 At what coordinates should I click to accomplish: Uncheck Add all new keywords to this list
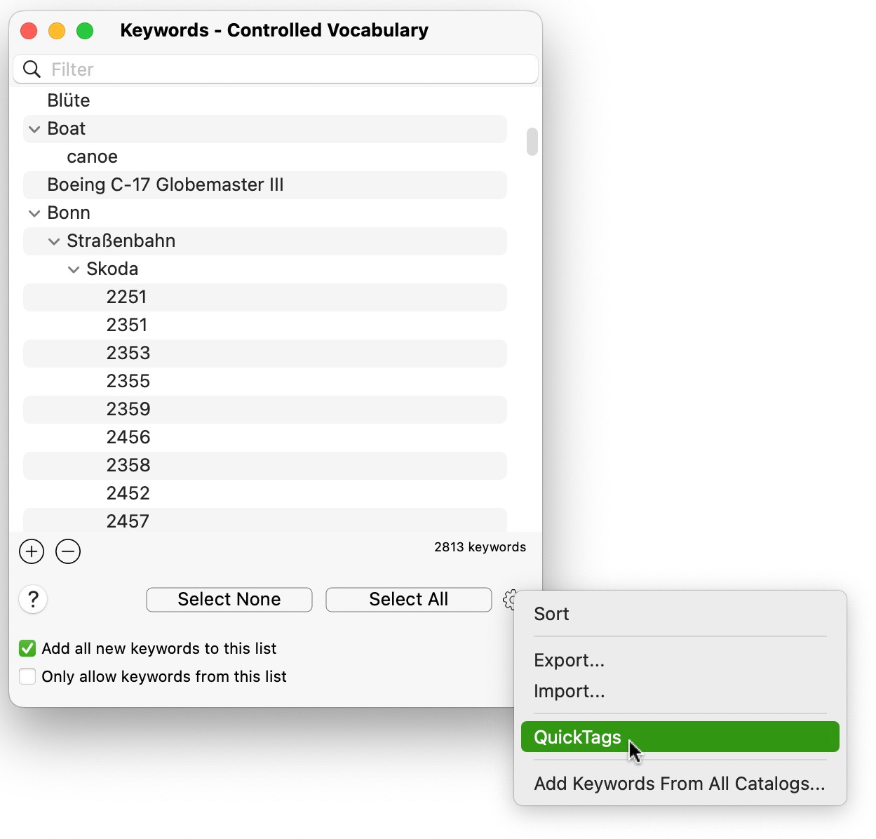(x=27, y=648)
